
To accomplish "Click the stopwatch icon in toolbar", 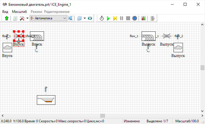I will tap(102, 18).
